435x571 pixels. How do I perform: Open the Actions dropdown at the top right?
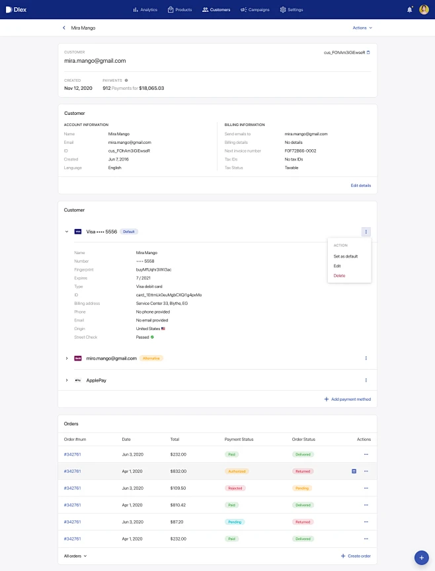tap(362, 28)
